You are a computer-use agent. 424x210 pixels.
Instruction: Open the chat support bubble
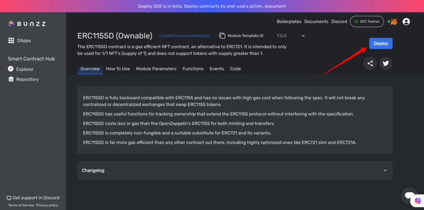pos(410,196)
